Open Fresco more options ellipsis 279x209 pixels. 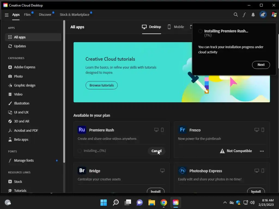coord(262,151)
